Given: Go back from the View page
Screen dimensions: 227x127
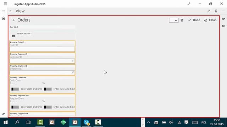Looking at the screenshot, I should point(11,11).
